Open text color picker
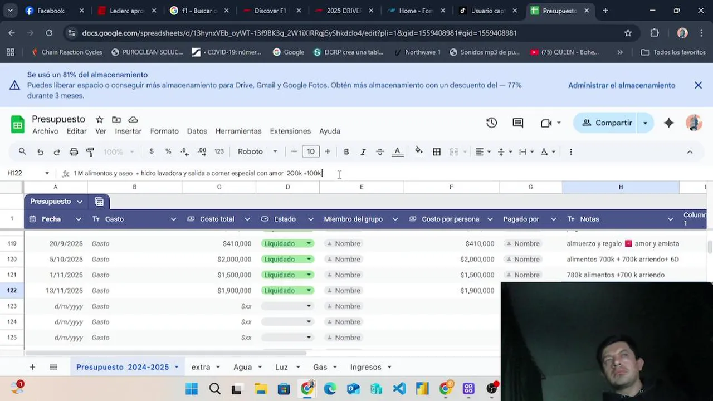 tap(397, 151)
